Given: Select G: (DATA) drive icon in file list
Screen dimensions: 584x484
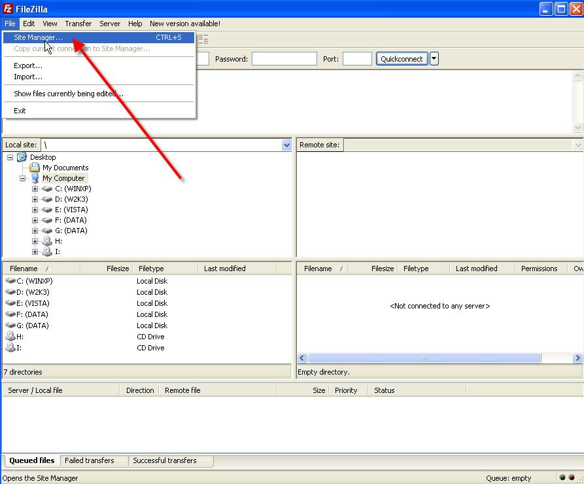Looking at the screenshot, I should [x=10, y=325].
